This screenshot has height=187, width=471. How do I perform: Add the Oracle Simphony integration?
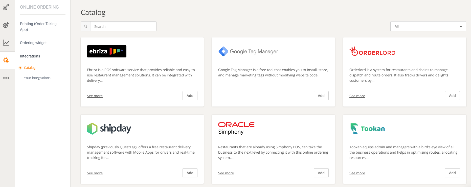[x=321, y=173]
